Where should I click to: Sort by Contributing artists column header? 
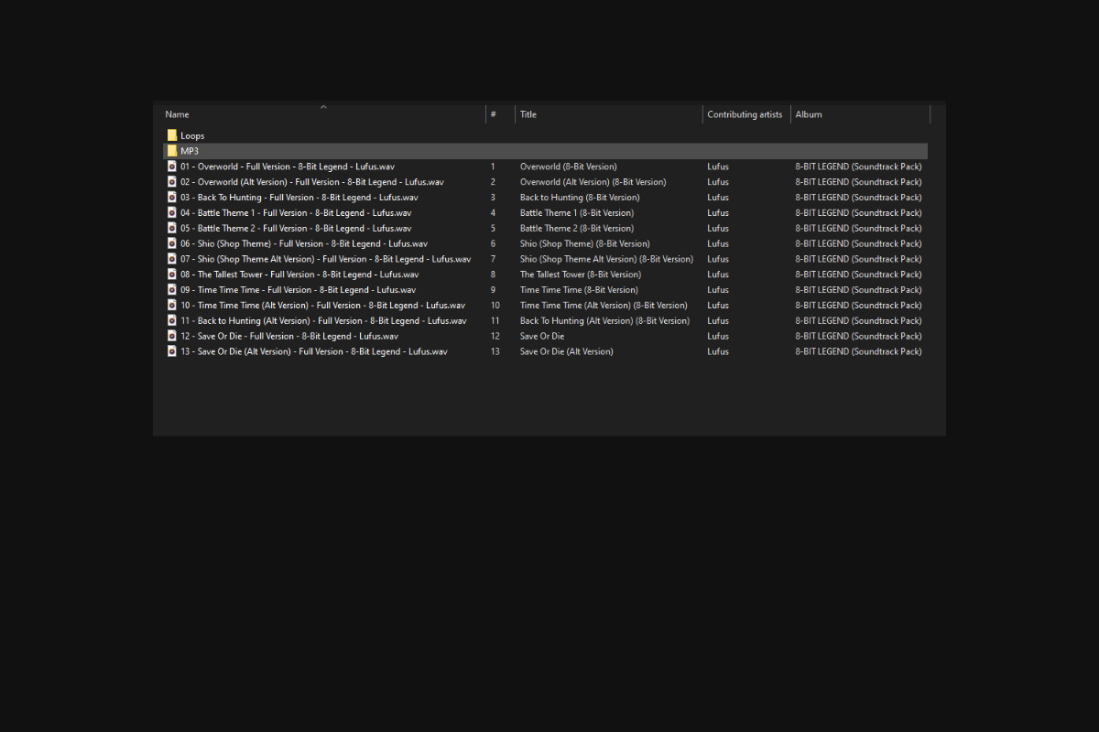745,114
